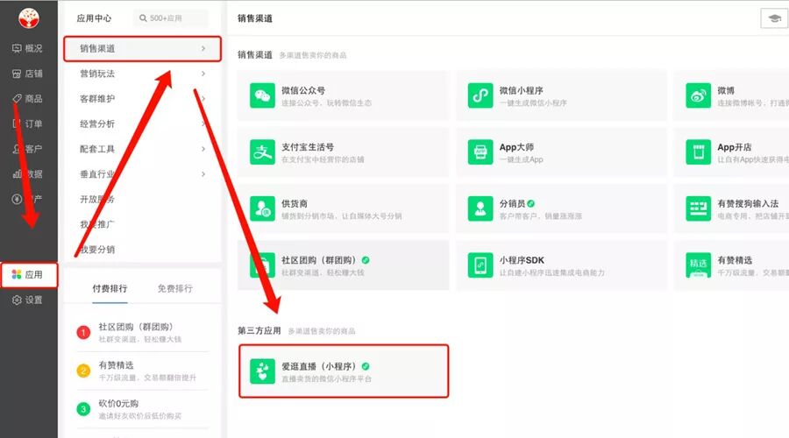Click the colorful 应用 grid icon
789x438 pixels.
(x=17, y=274)
